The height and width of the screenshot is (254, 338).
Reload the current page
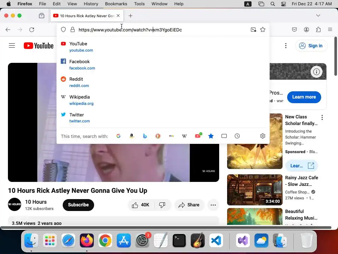pyautogui.click(x=32, y=29)
